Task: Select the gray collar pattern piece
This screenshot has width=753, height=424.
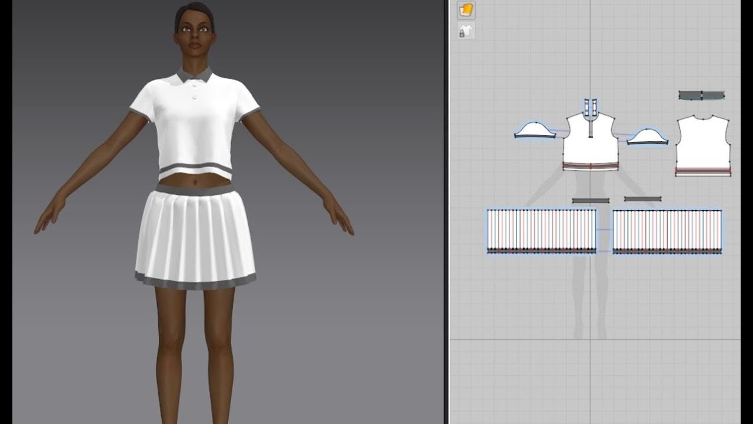Action: tap(701, 95)
